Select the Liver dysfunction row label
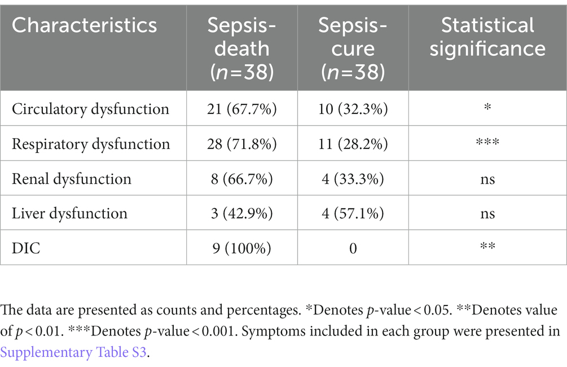 coord(69,213)
